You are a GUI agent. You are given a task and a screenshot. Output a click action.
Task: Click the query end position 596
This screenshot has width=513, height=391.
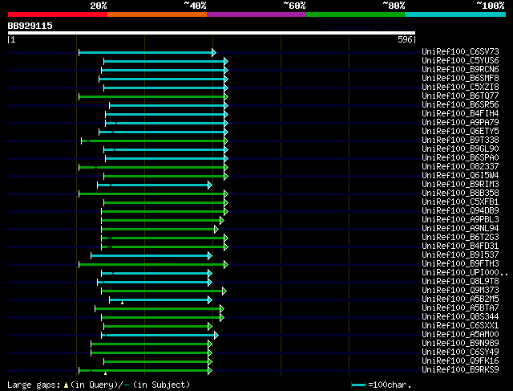(x=405, y=39)
